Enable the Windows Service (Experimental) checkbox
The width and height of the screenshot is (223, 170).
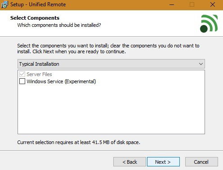[x=22, y=81]
